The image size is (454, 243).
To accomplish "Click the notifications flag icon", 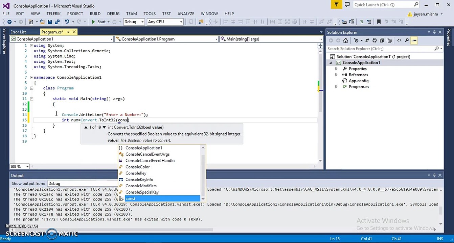I will (336, 5).
